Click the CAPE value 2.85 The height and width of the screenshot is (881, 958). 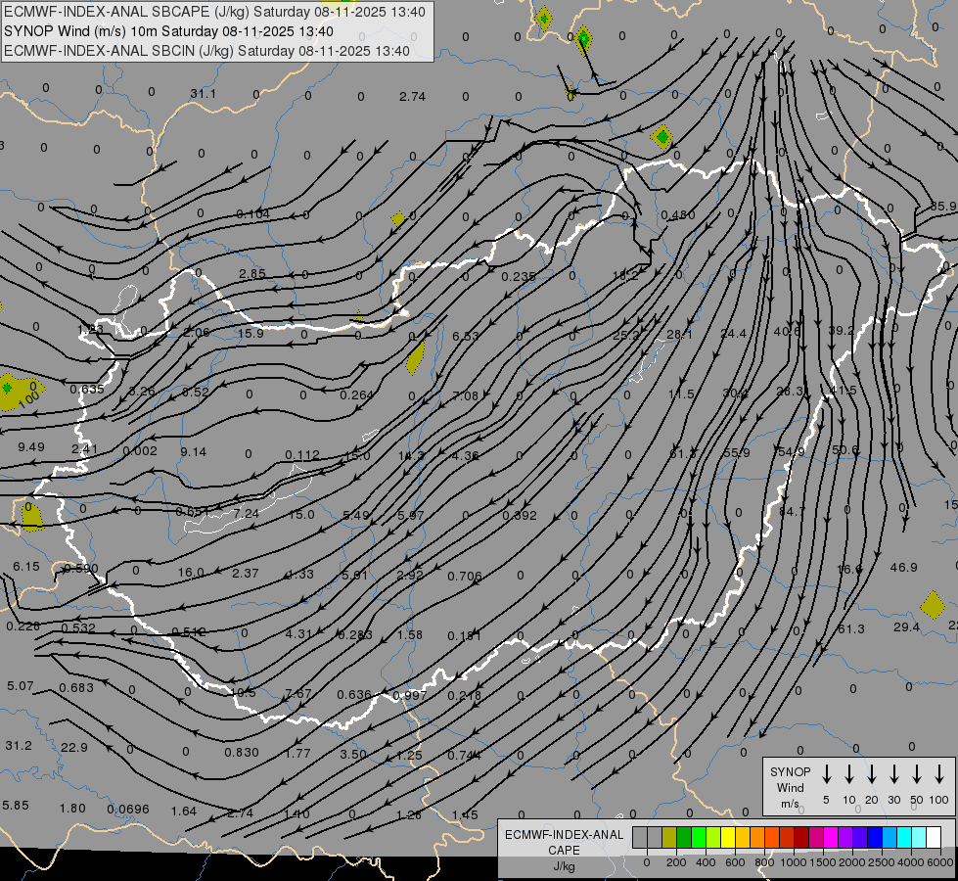pyautogui.click(x=252, y=274)
